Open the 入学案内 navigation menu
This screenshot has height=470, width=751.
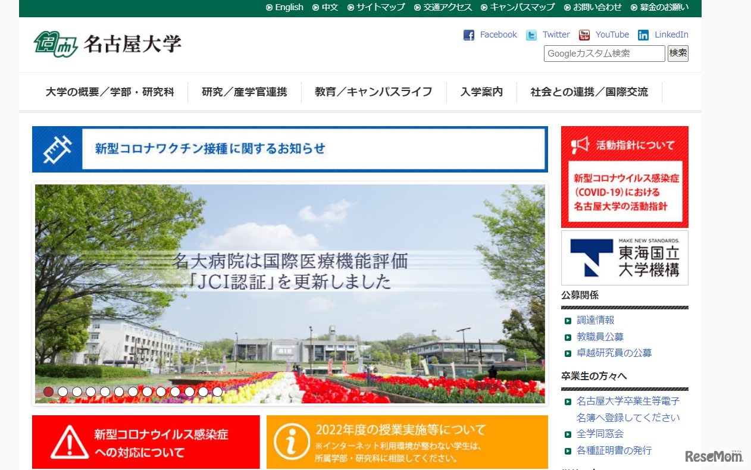click(482, 92)
